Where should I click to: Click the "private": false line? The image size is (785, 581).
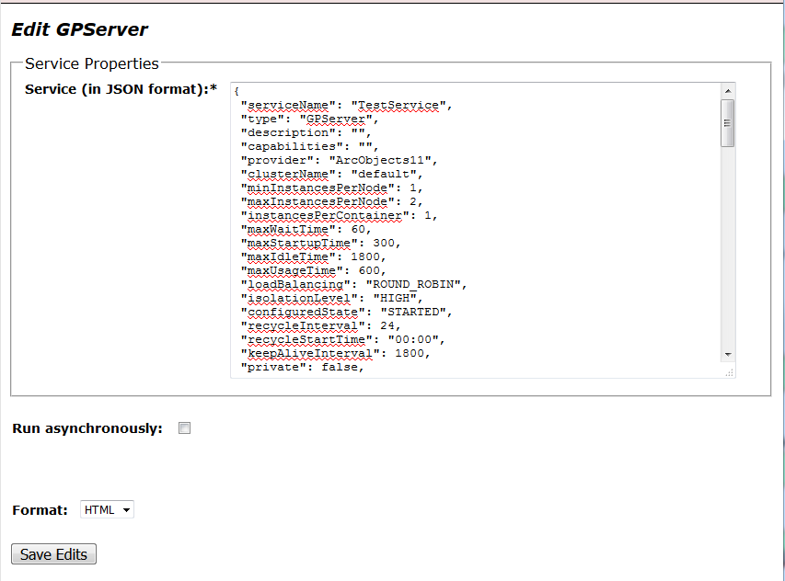302,368
